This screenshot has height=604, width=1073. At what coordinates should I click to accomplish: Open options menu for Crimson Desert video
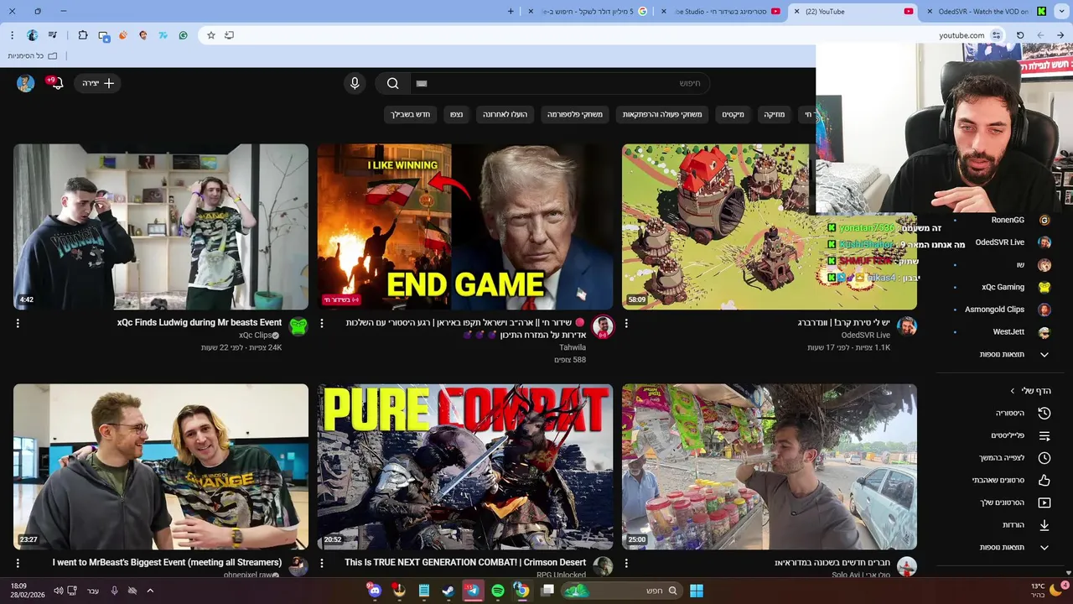322,563
